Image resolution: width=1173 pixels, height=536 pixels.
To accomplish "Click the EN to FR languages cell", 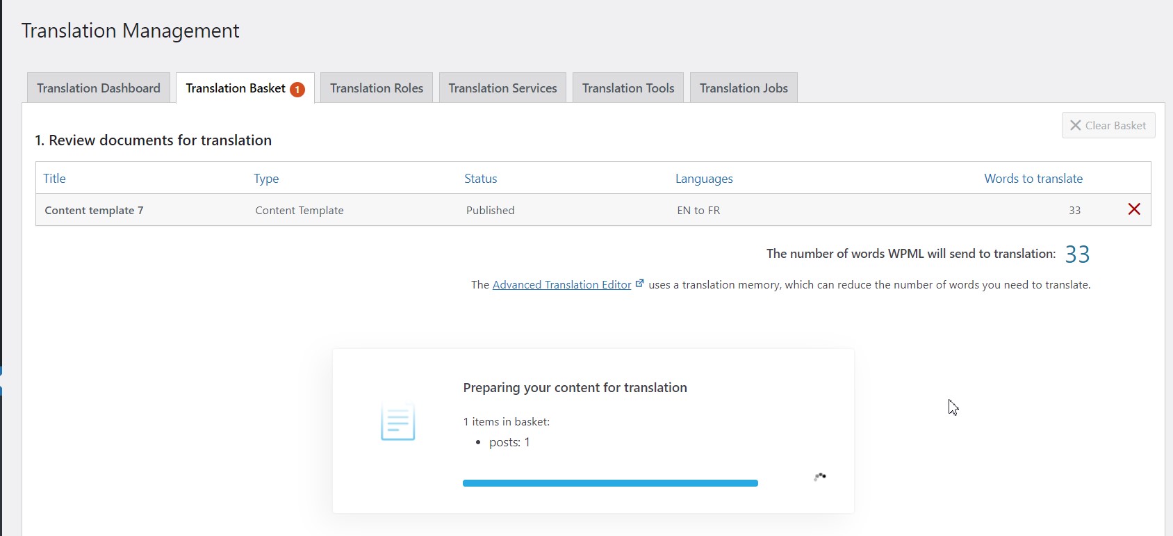I will click(698, 210).
